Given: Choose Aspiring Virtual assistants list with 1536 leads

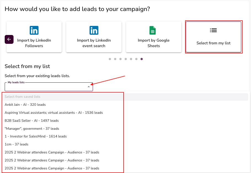Looking at the screenshot, I should click(x=54, y=113).
